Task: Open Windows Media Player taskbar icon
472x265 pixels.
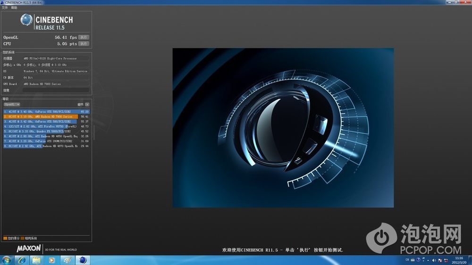Action: click(x=51, y=260)
